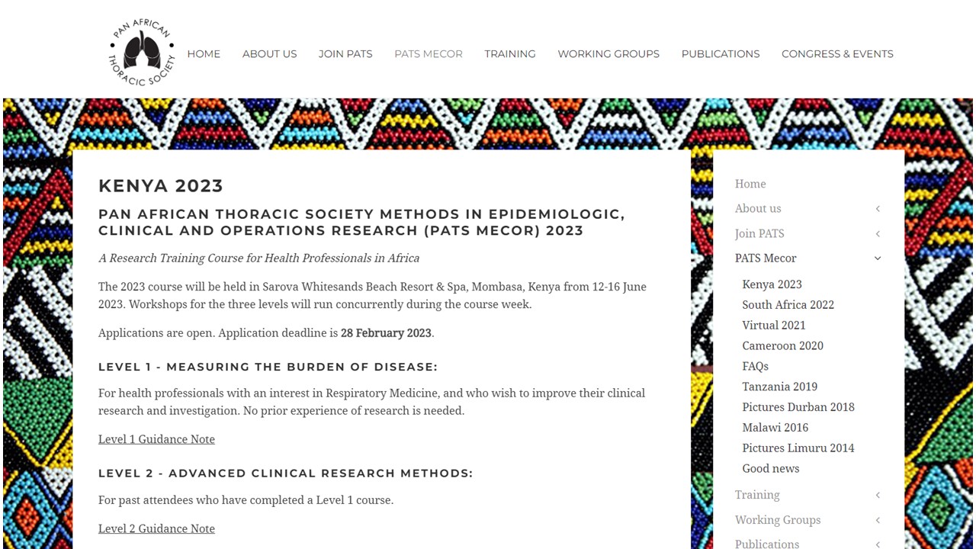Click the sidebar Home link

point(750,184)
